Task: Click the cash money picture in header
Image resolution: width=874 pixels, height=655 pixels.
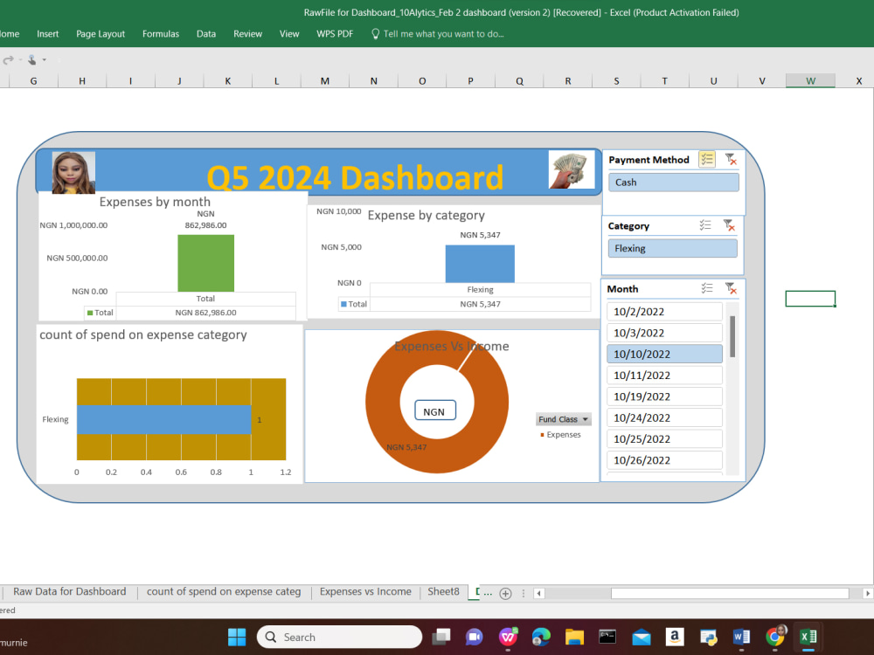Action: click(x=572, y=169)
